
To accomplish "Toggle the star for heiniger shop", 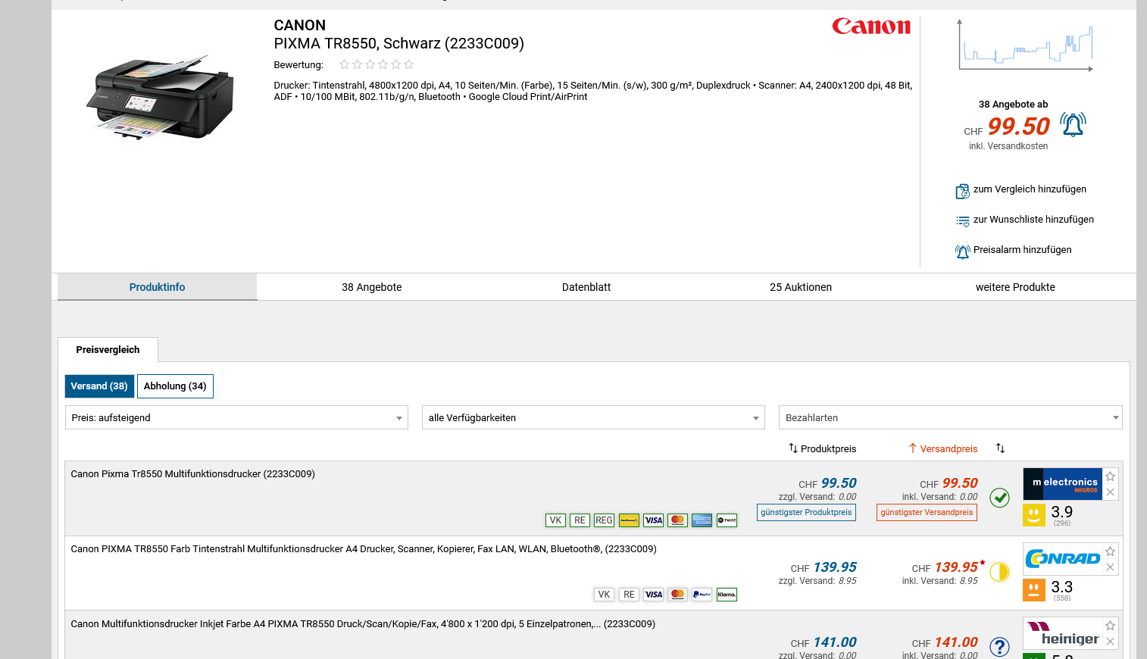I will (x=1110, y=626).
